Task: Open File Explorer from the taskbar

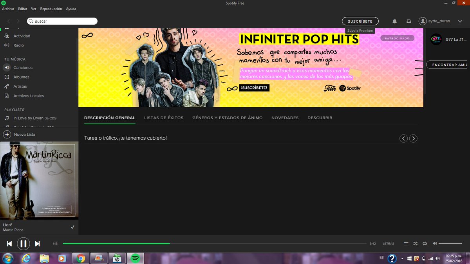Action: [x=44, y=258]
